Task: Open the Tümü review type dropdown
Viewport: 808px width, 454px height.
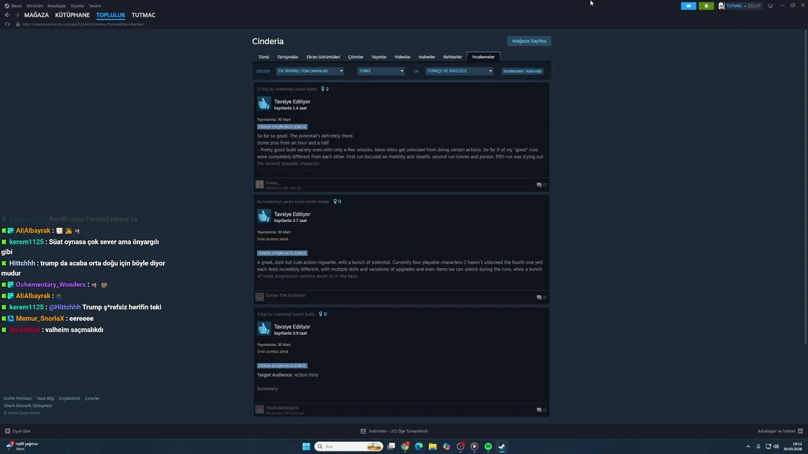Action: click(381, 71)
